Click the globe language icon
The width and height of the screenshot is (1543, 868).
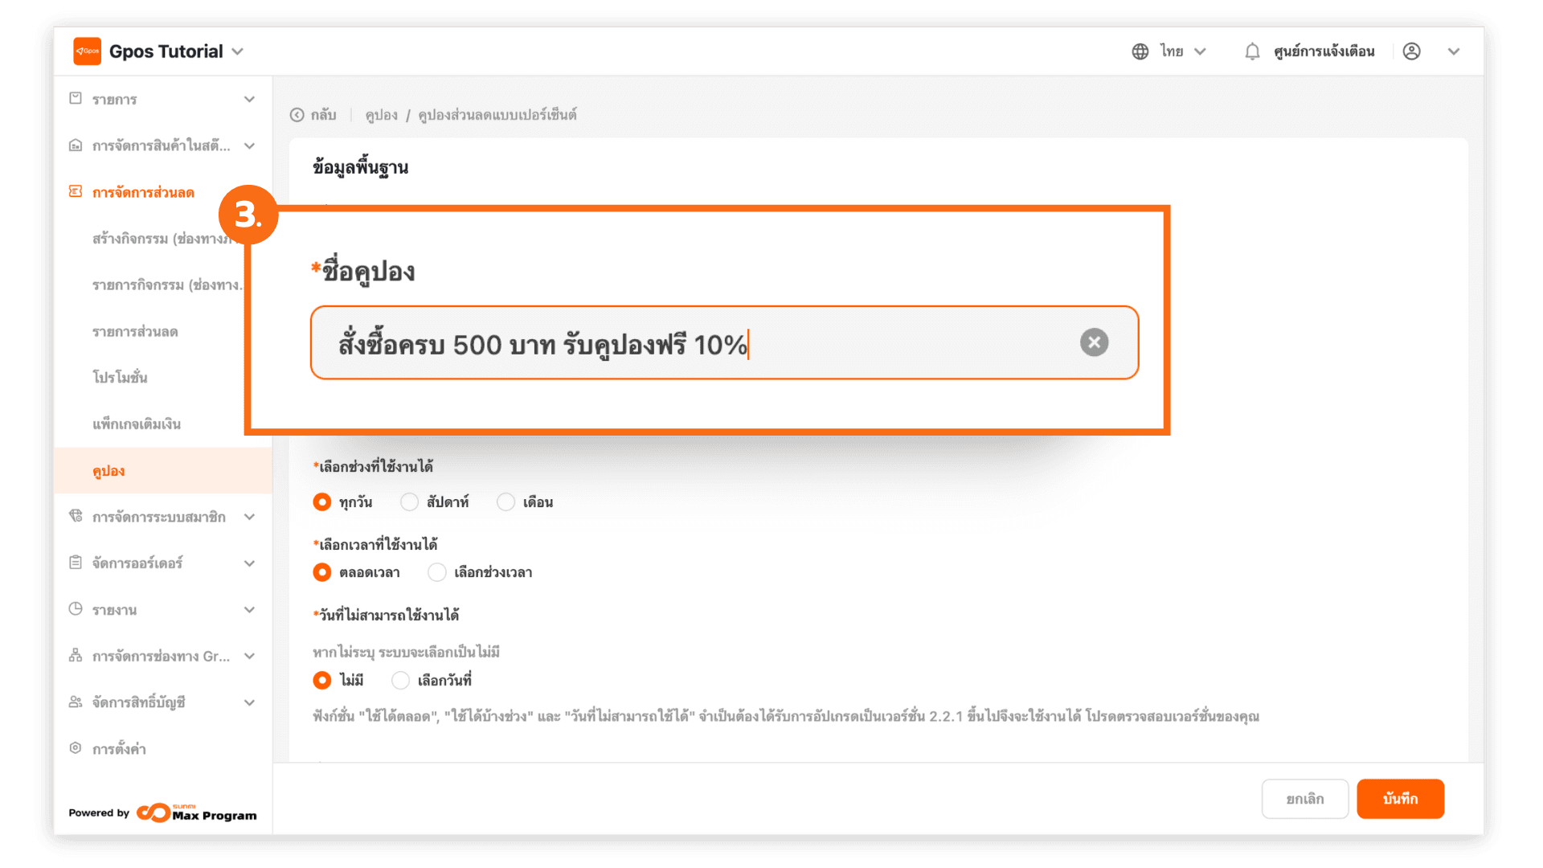(x=1140, y=51)
